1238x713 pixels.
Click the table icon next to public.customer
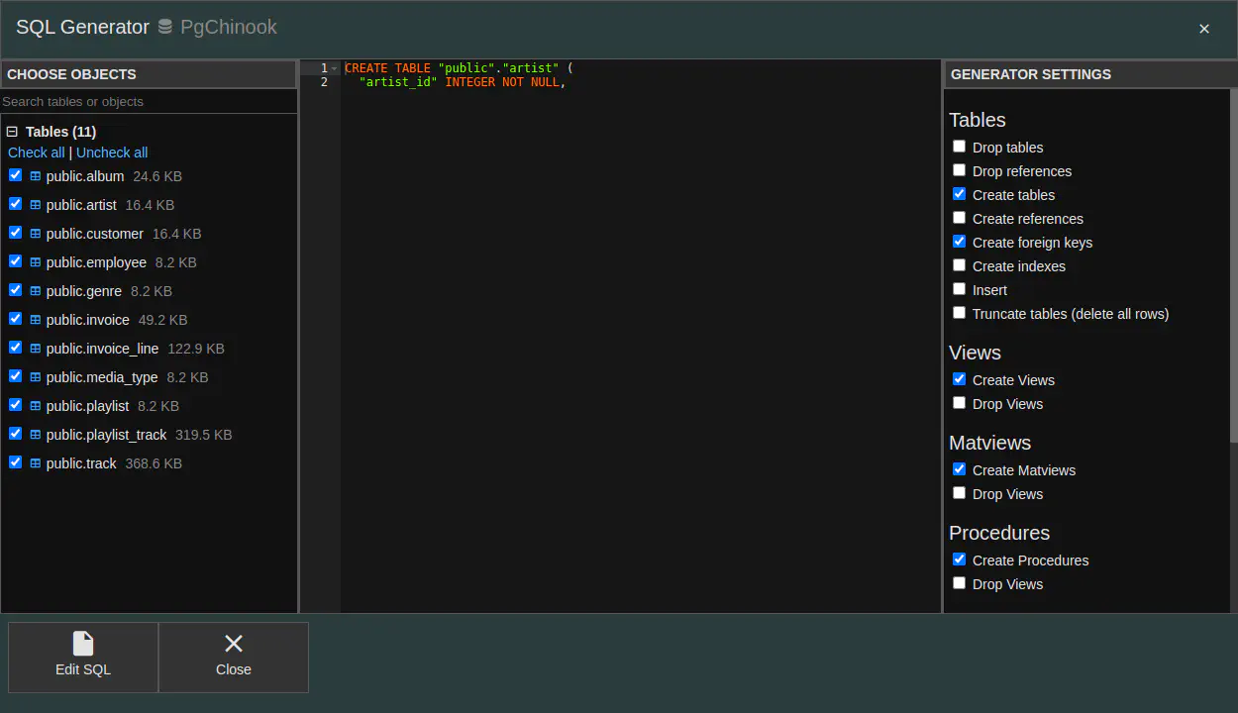(36, 234)
